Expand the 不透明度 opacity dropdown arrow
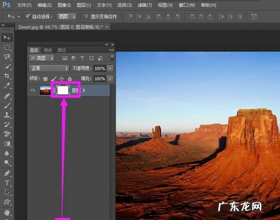The image size is (280, 220). tap(110, 68)
